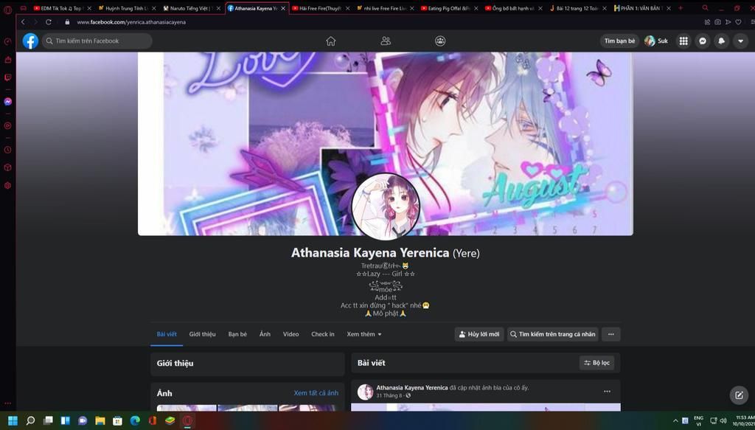Open Microsoft Edge from the taskbar
The image size is (755, 430).
(x=135, y=421)
